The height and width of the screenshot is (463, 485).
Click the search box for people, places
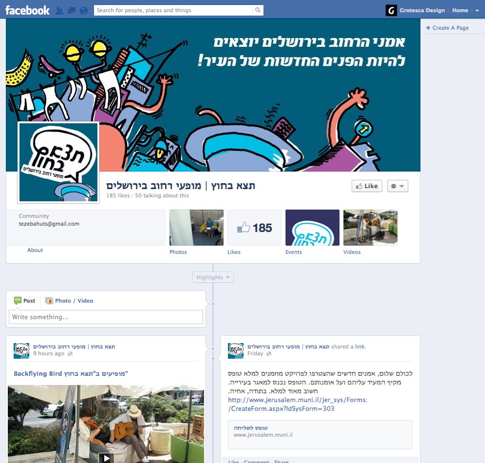pos(173,10)
